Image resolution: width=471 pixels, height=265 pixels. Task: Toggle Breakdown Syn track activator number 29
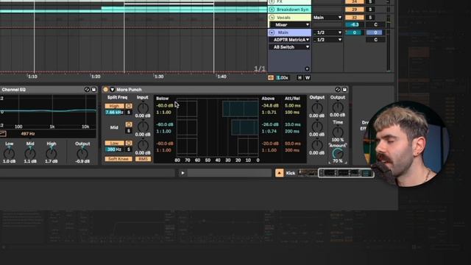(x=355, y=10)
